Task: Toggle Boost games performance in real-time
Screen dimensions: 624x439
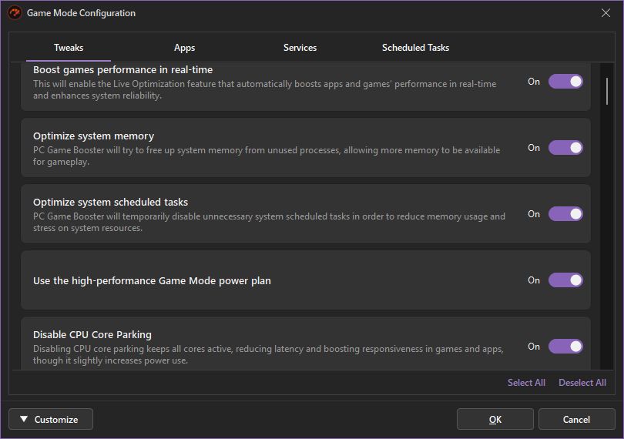Action: click(565, 82)
